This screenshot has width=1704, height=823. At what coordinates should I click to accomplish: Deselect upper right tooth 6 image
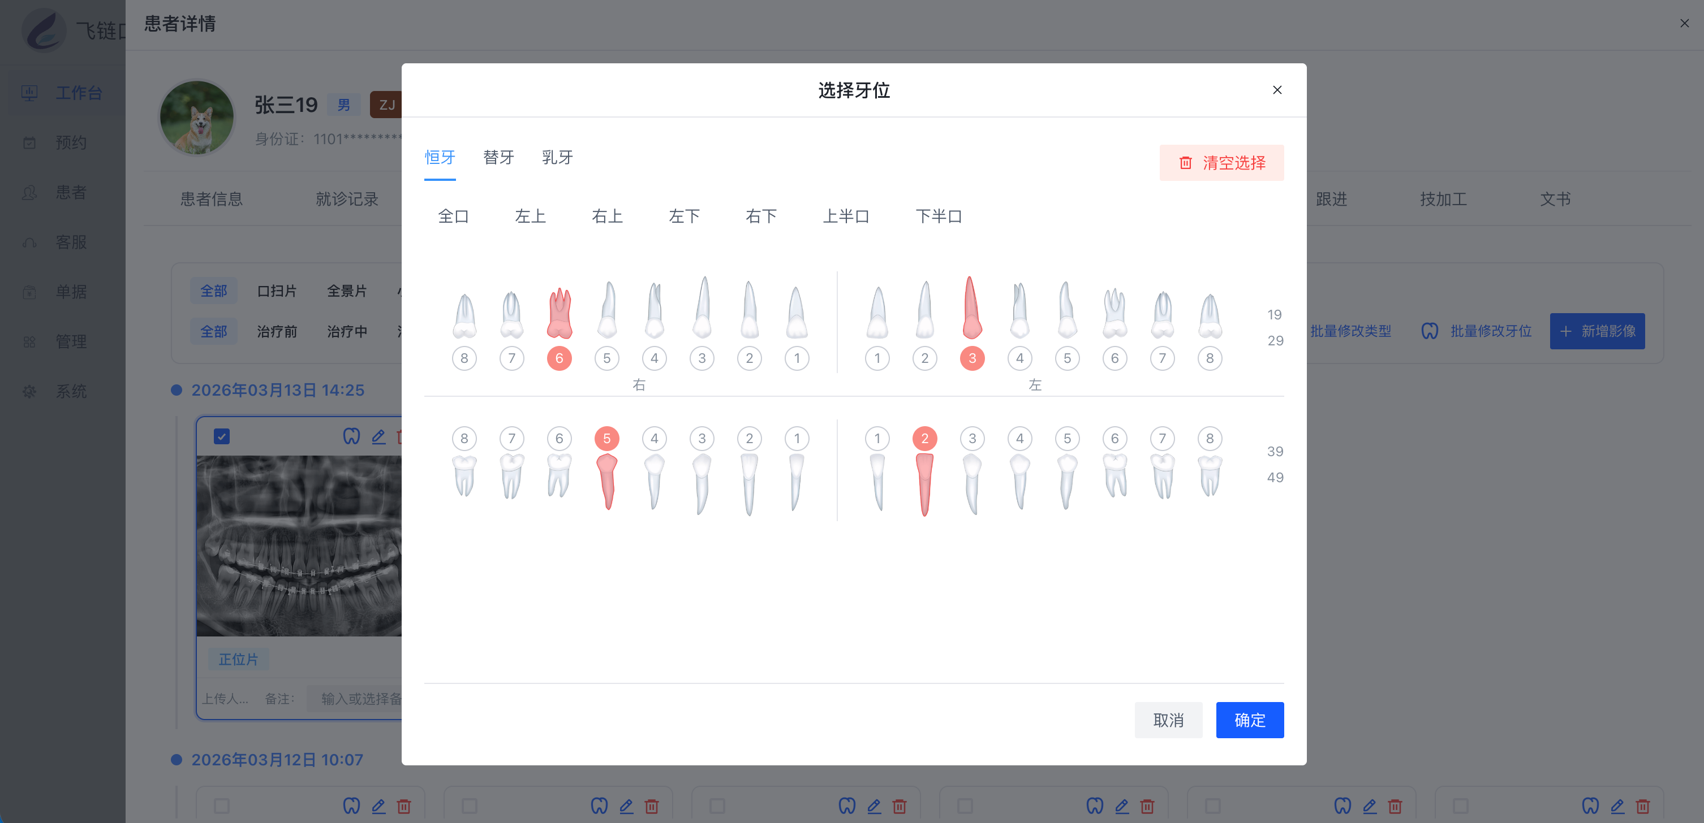[x=559, y=313]
